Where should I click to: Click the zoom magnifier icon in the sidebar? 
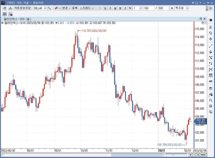[211, 100]
